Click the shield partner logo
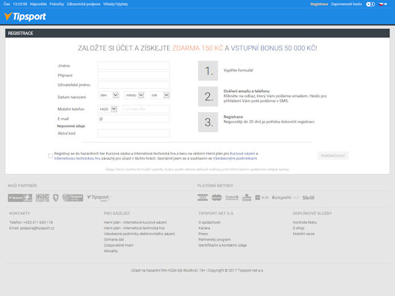Image resolution: width=395 pixels, height=296 pixels. 56,198
